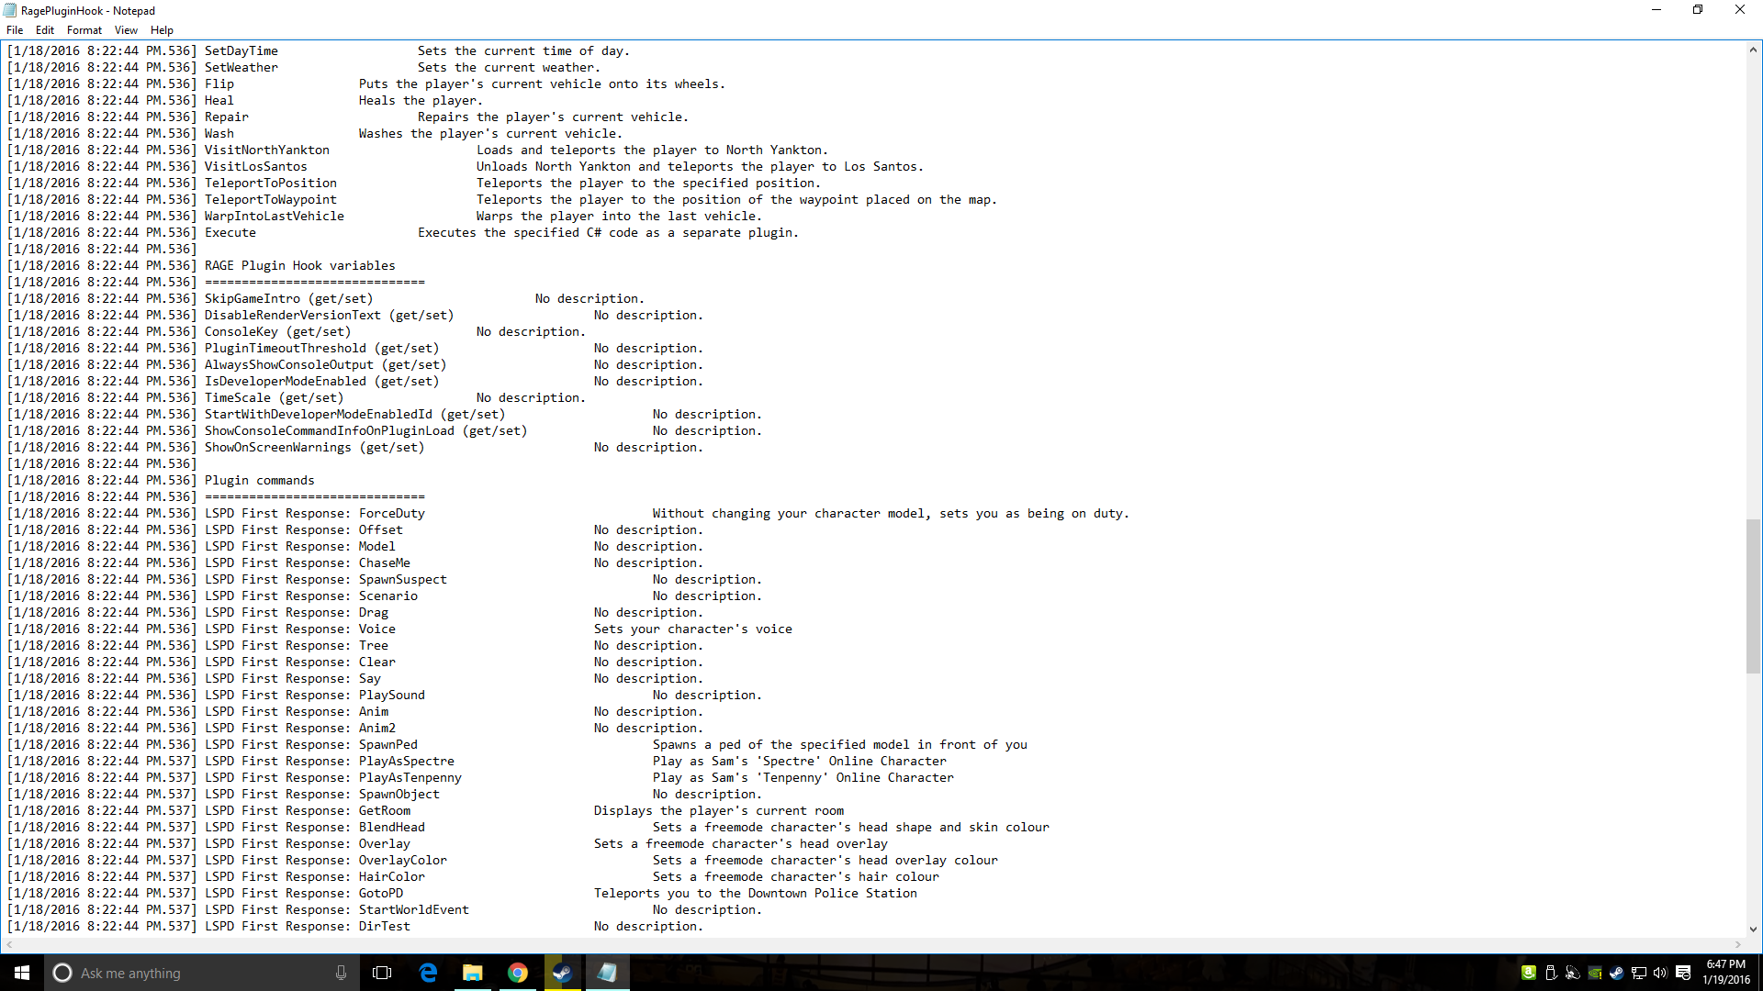The height and width of the screenshot is (991, 1763).
Task: Open the volume control in the tray
Action: point(1660,973)
